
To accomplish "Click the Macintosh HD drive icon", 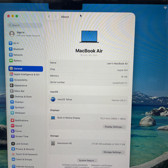I will point(53,143).
